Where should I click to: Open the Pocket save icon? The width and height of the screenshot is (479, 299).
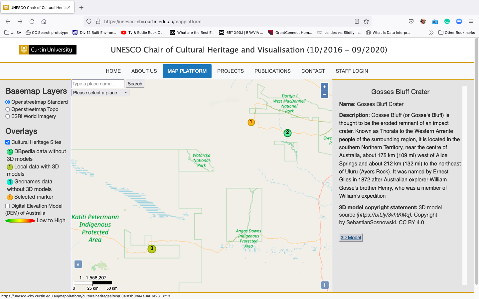point(411,22)
